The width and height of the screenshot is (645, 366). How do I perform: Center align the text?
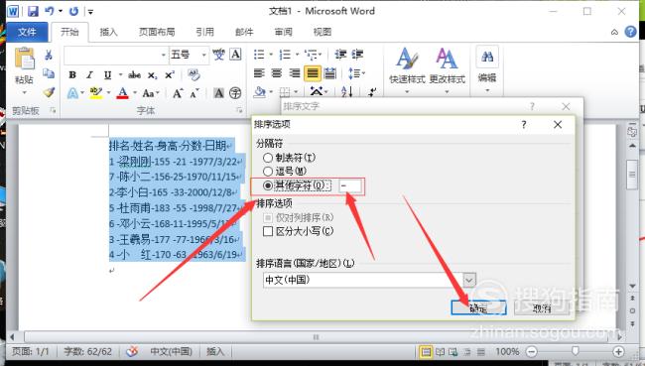pos(277,73)
